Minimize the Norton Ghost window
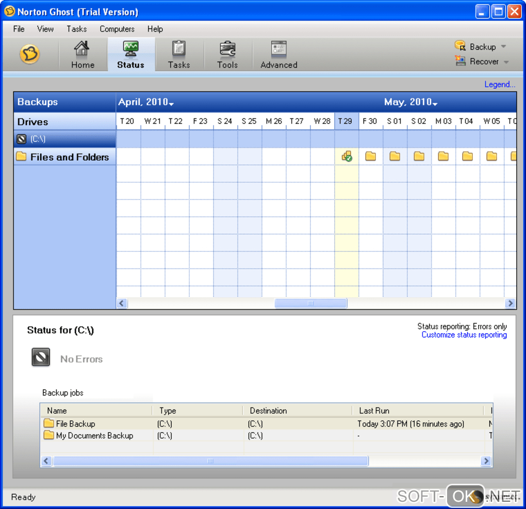This screenshot has width=526, height=509. pyautogui.click(x=482, y=12)
